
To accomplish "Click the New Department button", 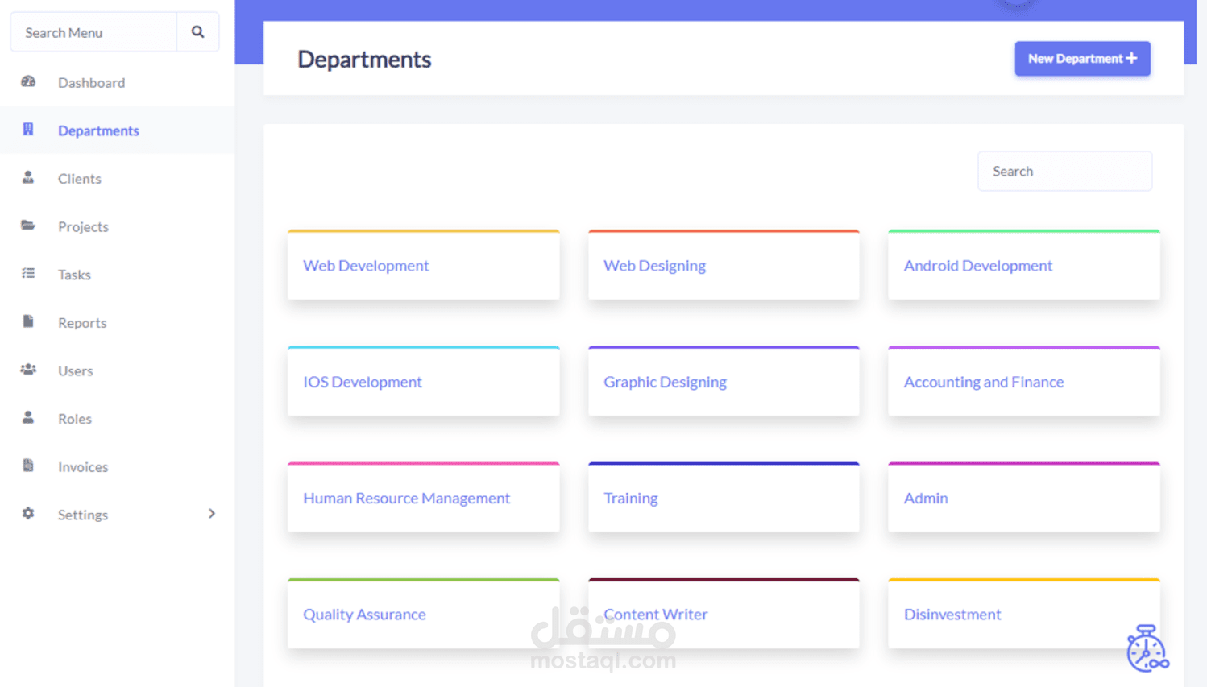I will coord(1082,59).
